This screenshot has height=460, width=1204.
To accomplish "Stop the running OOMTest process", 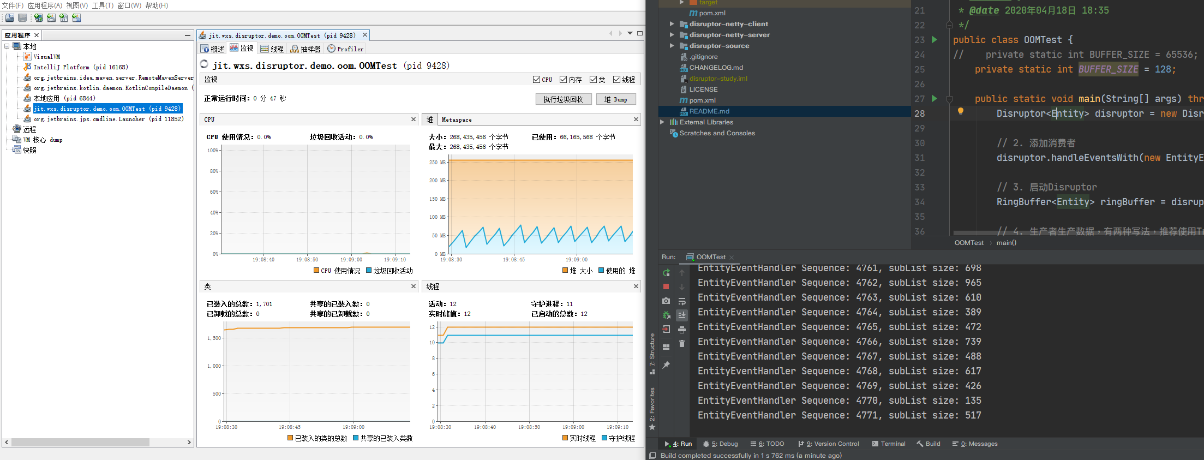I will coord(666,286).
